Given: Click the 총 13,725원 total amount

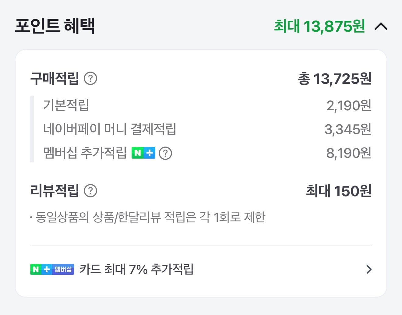Looking at the screenshot, I should pyautogui.click(x=335, y=79).
